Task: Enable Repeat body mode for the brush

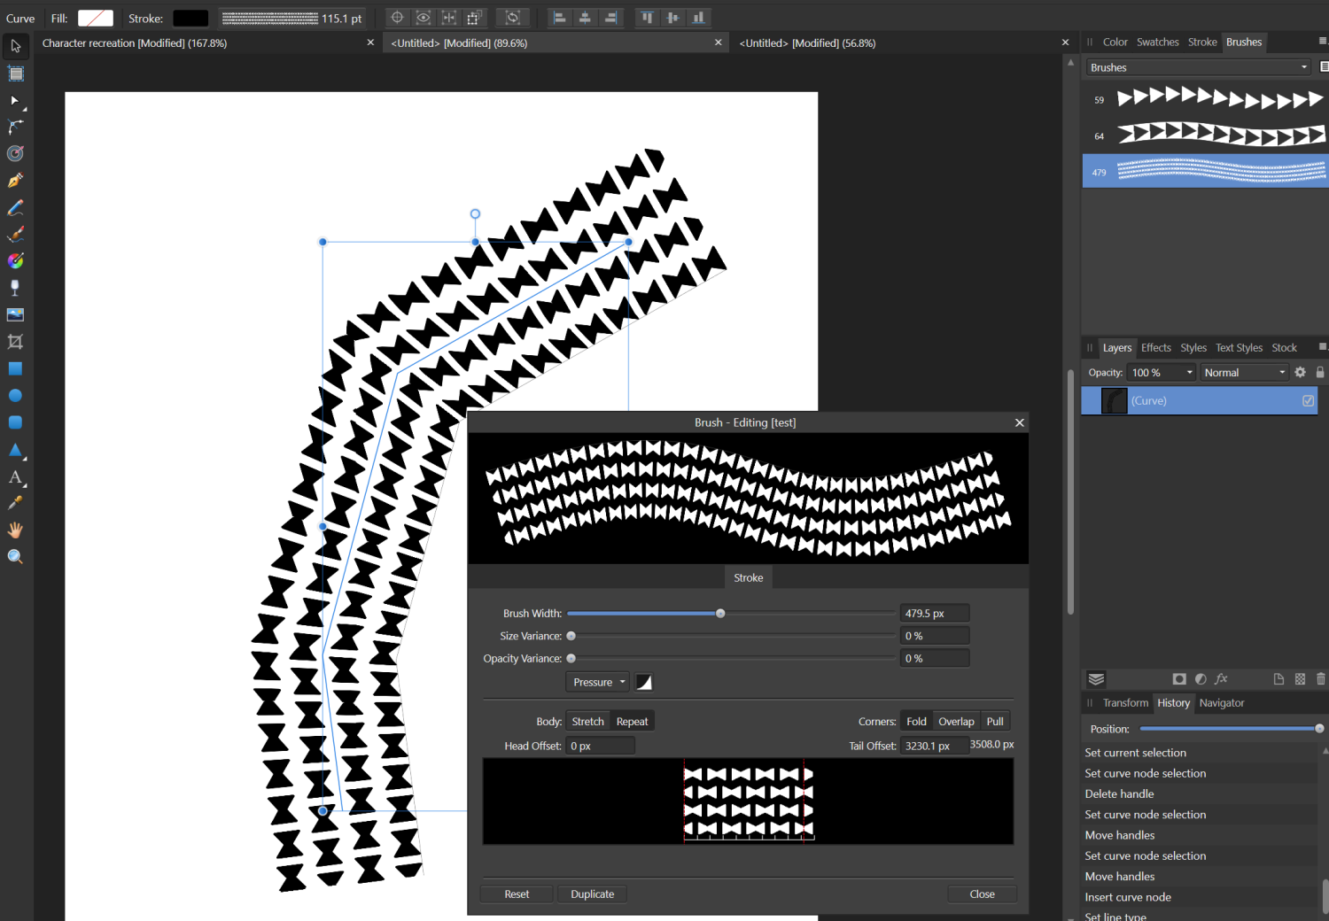Action: [632, 721]
